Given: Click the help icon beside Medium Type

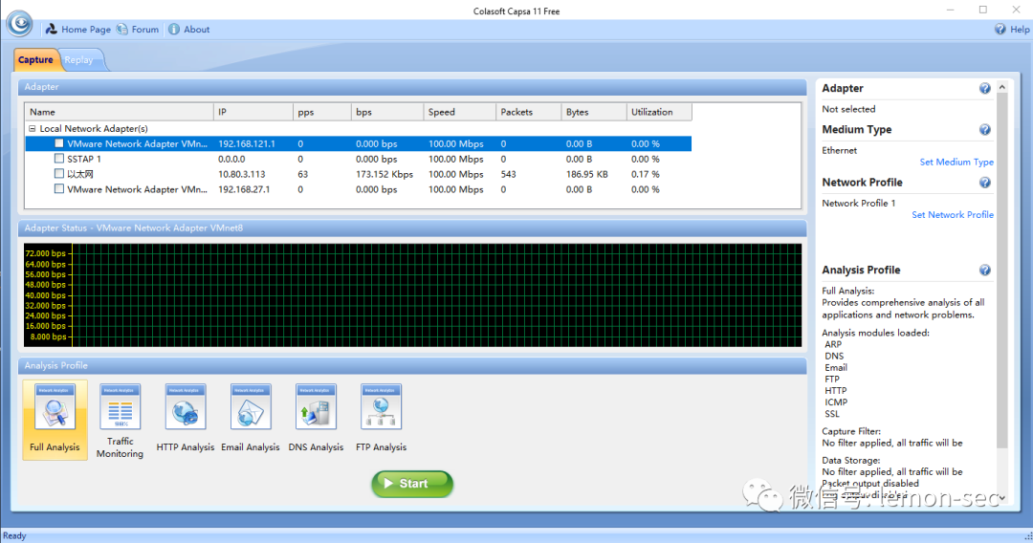Looking at the screenshot, I should click(985, 130).
